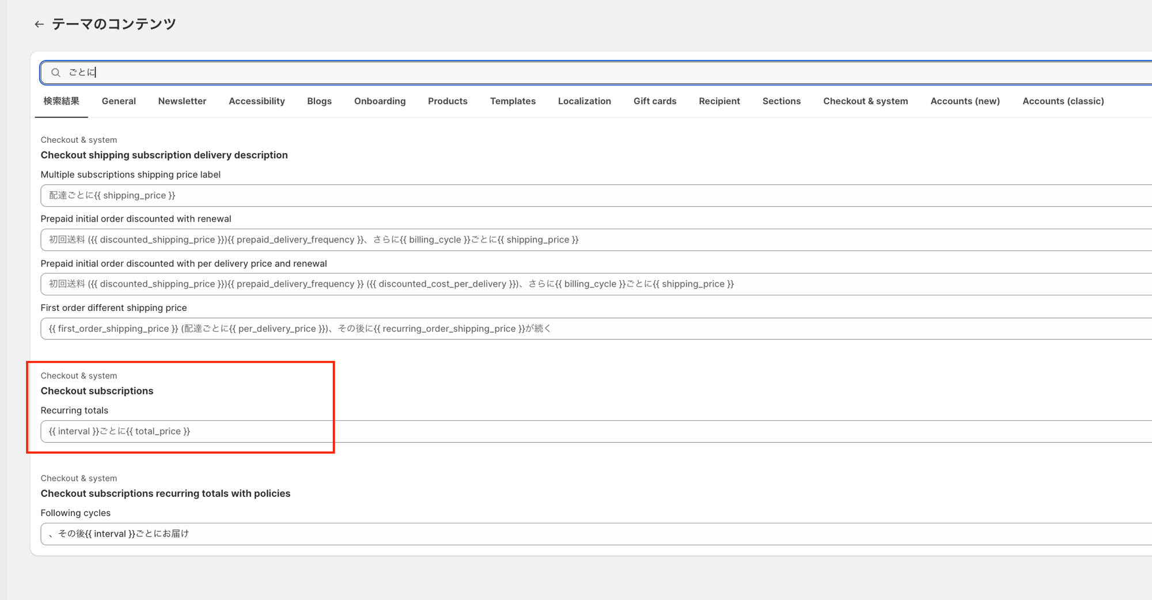Select the Templates tab
This screenshot has width=1152, height=600.
513,101
